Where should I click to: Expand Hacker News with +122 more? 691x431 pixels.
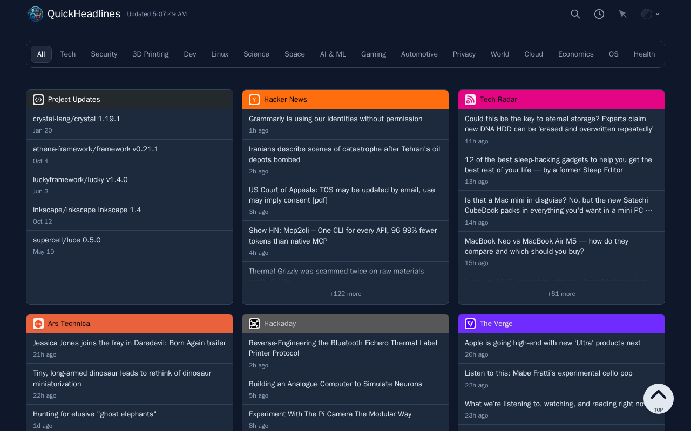pyautogui.click(x=345, y=294)
